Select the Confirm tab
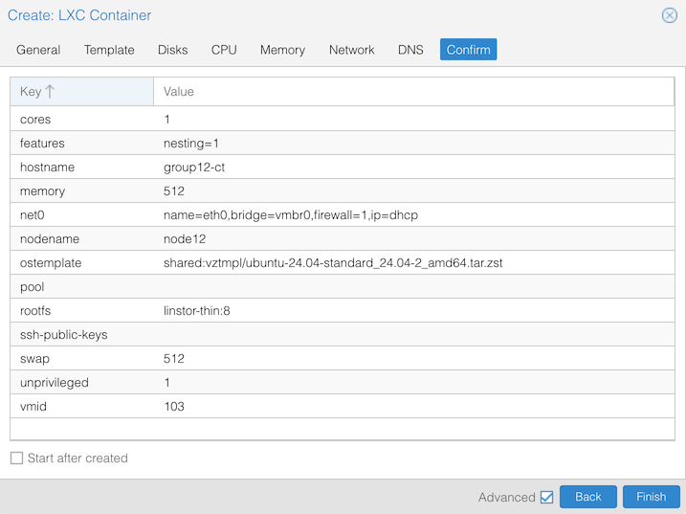 pyautogui.click(x=468, y=50)
